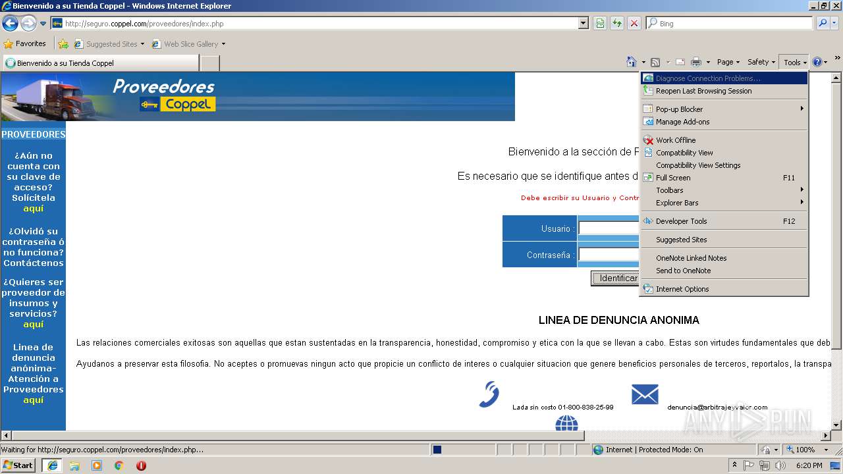Viewport: 843px width, 474px height.
Task: Toggle Full Screen F11 menu entry
Action: pos(724,178)
